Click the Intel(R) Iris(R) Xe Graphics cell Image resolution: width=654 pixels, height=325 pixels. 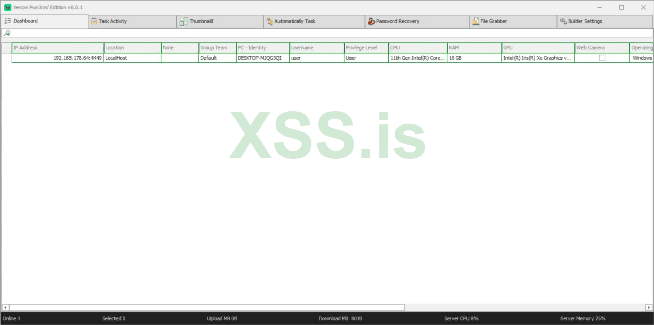538,58
